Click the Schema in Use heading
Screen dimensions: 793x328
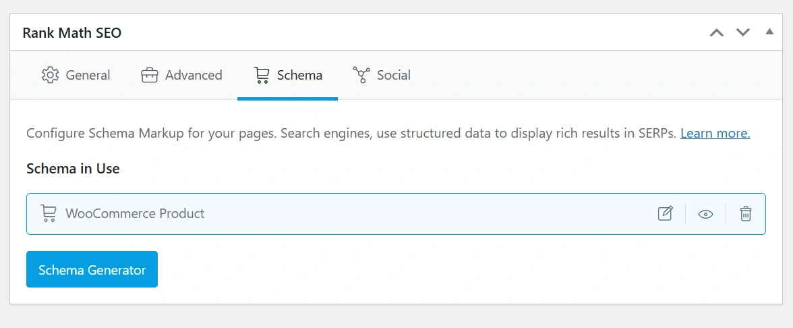click(x=73, y=169)
